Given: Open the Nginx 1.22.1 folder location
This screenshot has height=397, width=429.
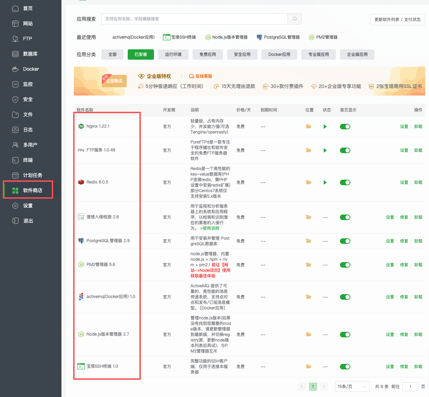Looking at the screenshot, I should [x=309, y=127].
